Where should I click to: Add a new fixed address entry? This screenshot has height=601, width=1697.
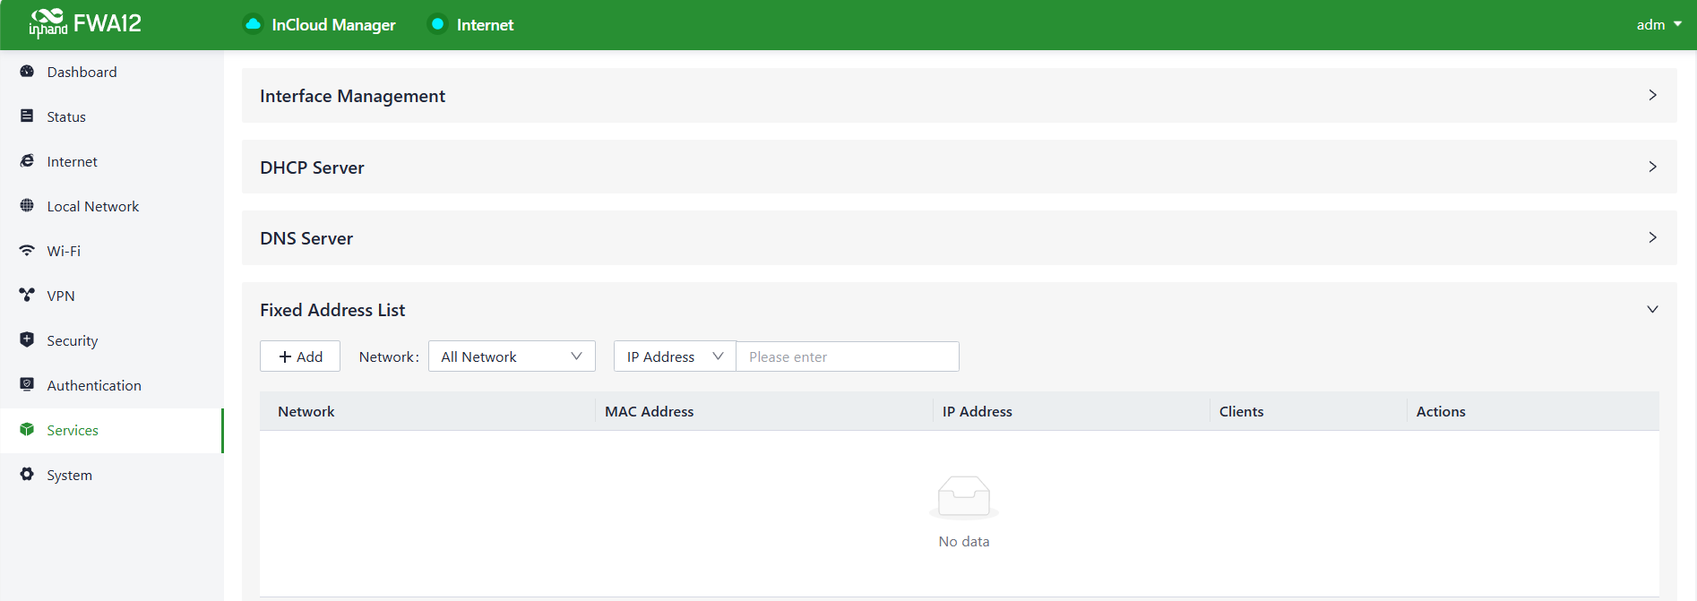click(300, 356)
